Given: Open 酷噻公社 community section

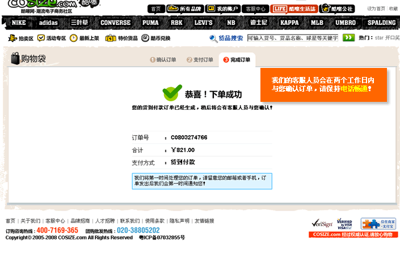Looking at the screenshot, I should tap(337, 9).
